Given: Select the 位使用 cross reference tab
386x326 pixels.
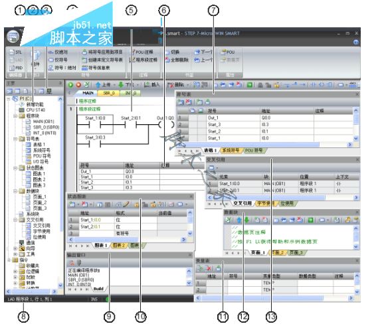Looking at the screenshot, I should pos(287,203).
